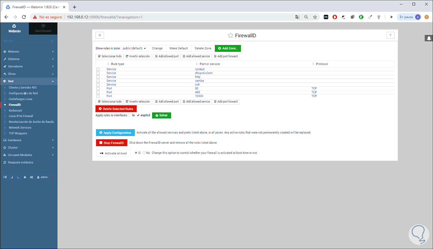
Task: Click top Add allowed port button
Action: (x=166, y=56)
